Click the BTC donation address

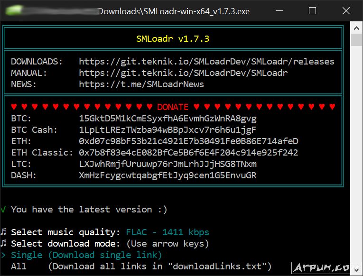(x=168, y=119)
